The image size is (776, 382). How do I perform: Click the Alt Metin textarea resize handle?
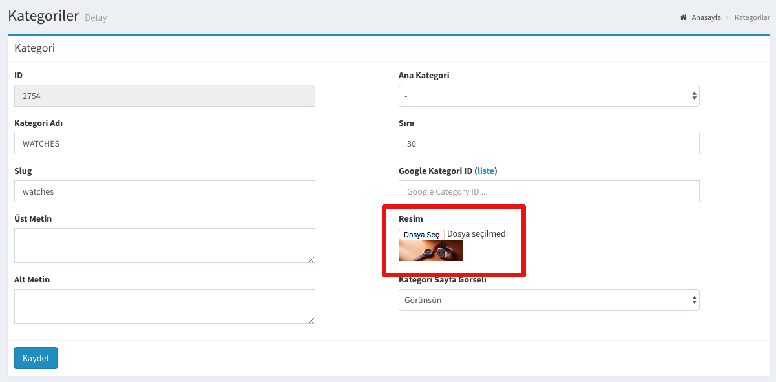coord(312,321)
